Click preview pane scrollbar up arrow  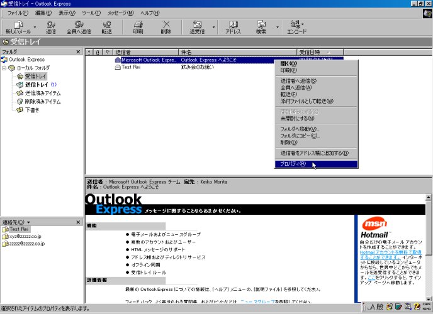(x=429, y=197)
